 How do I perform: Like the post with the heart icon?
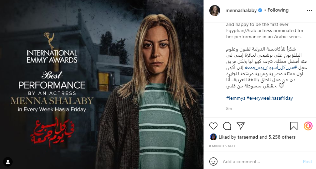tap(213, 126)
